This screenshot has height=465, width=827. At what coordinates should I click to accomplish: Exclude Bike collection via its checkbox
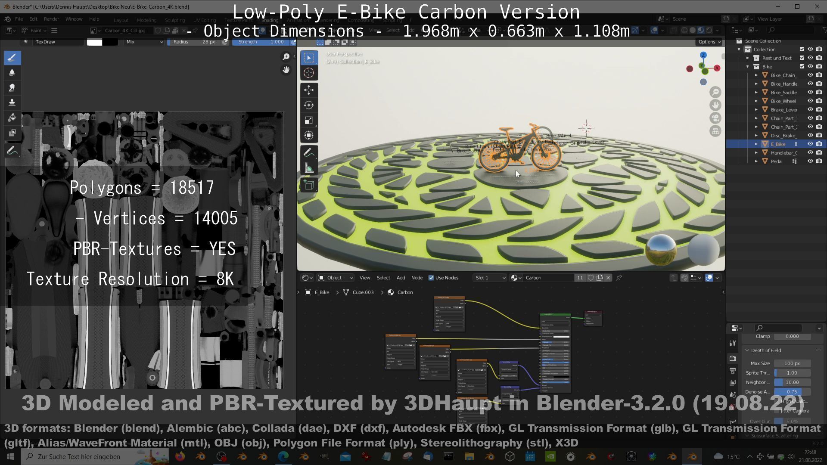point(802,66)
